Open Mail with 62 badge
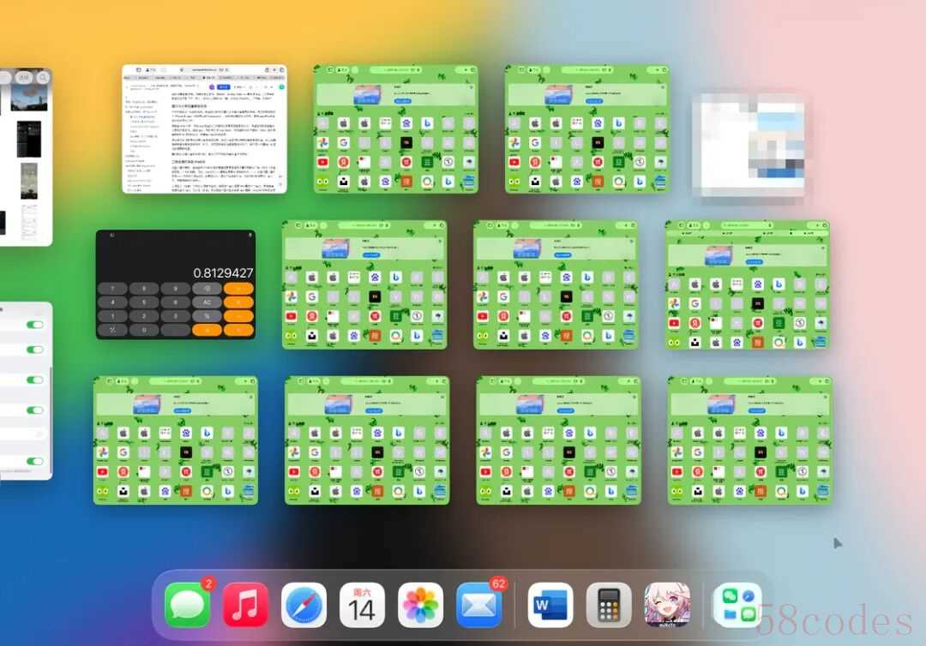926x646 pixels. (x=479, y=605)
